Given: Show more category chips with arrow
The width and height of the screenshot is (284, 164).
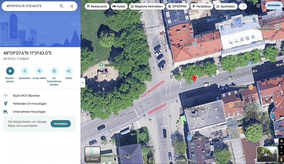Looking at the screenshot, I should point(243,6).
